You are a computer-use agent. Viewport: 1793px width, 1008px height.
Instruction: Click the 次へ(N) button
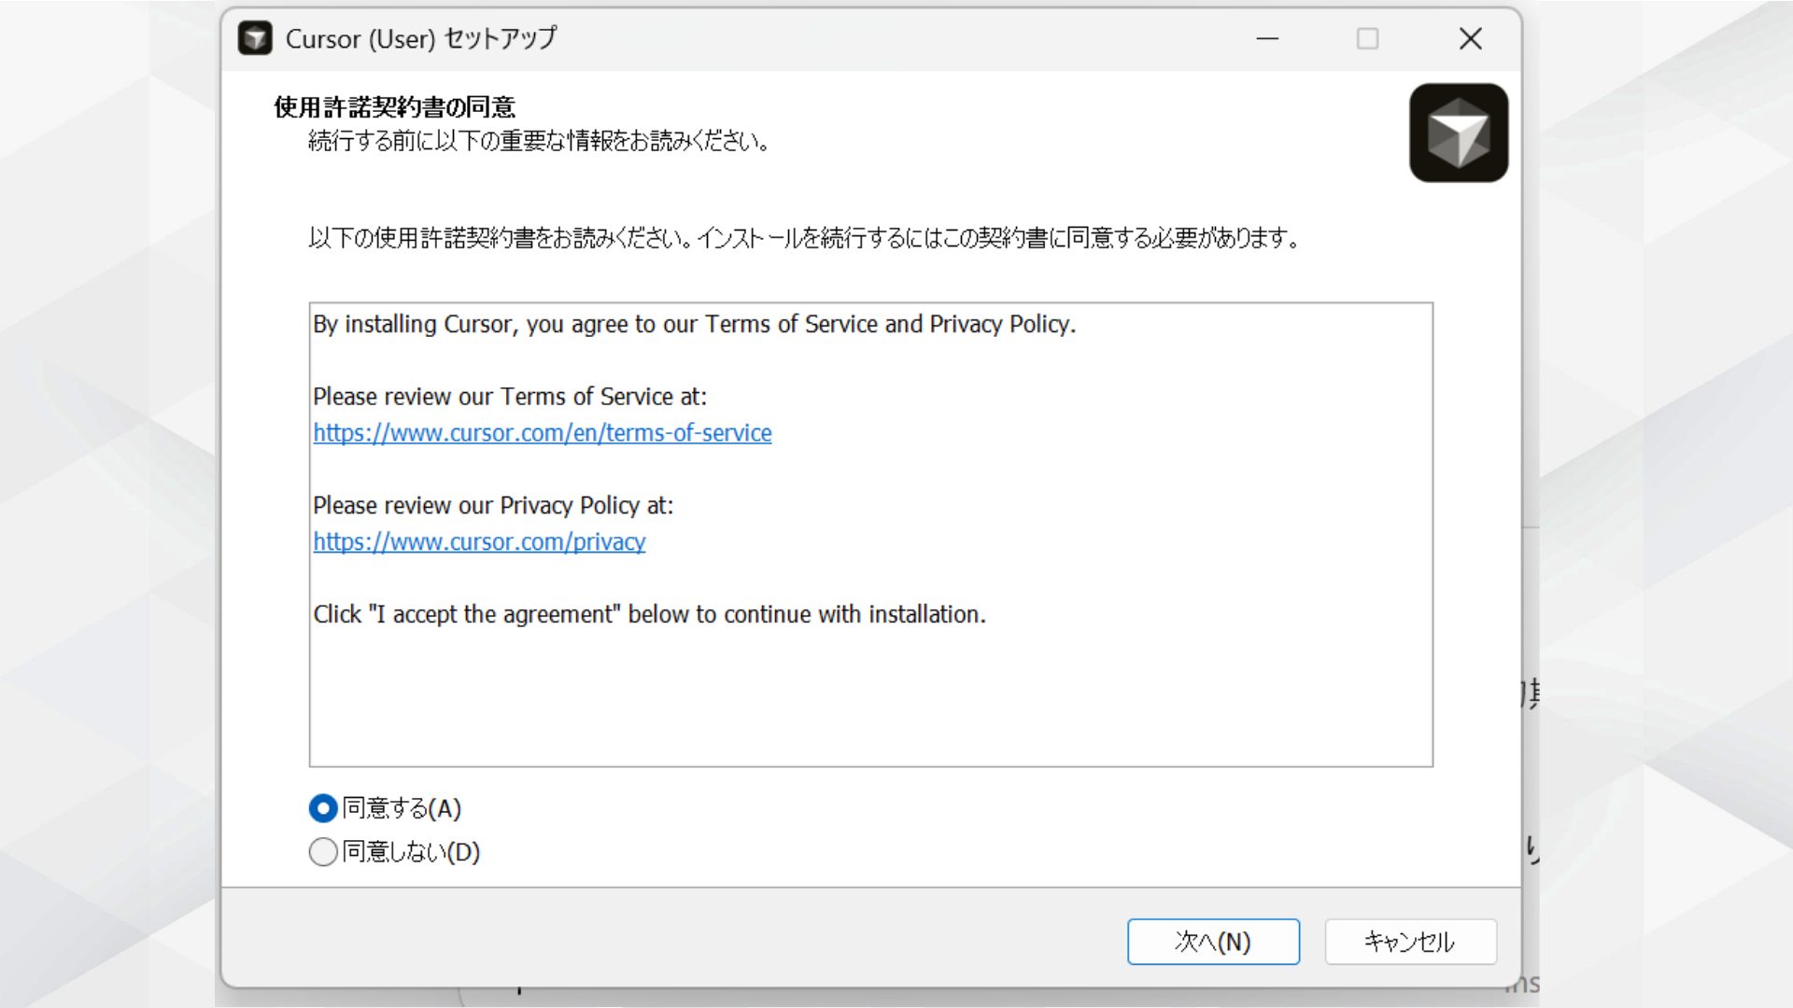click(1213, 942)
